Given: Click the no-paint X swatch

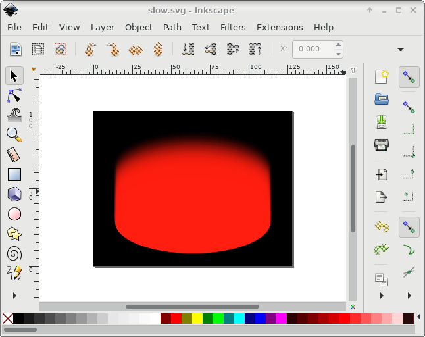Looking at the screenshot, I should 8,319.
